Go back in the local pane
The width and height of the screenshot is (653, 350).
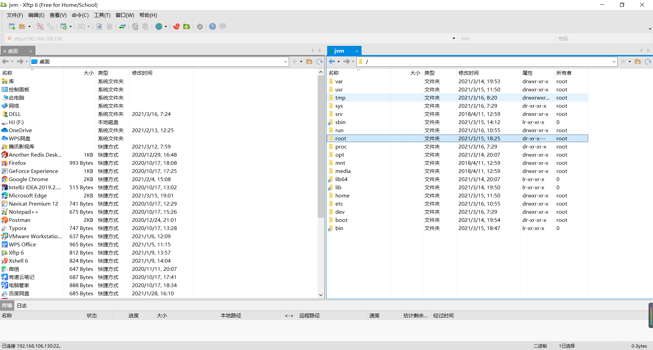tap(5, 62)
